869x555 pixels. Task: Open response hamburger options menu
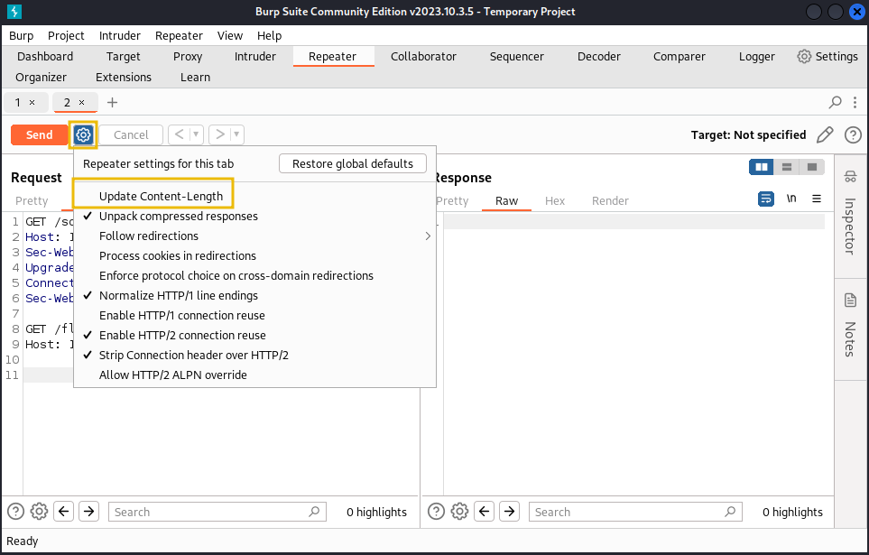click(817, 199)
